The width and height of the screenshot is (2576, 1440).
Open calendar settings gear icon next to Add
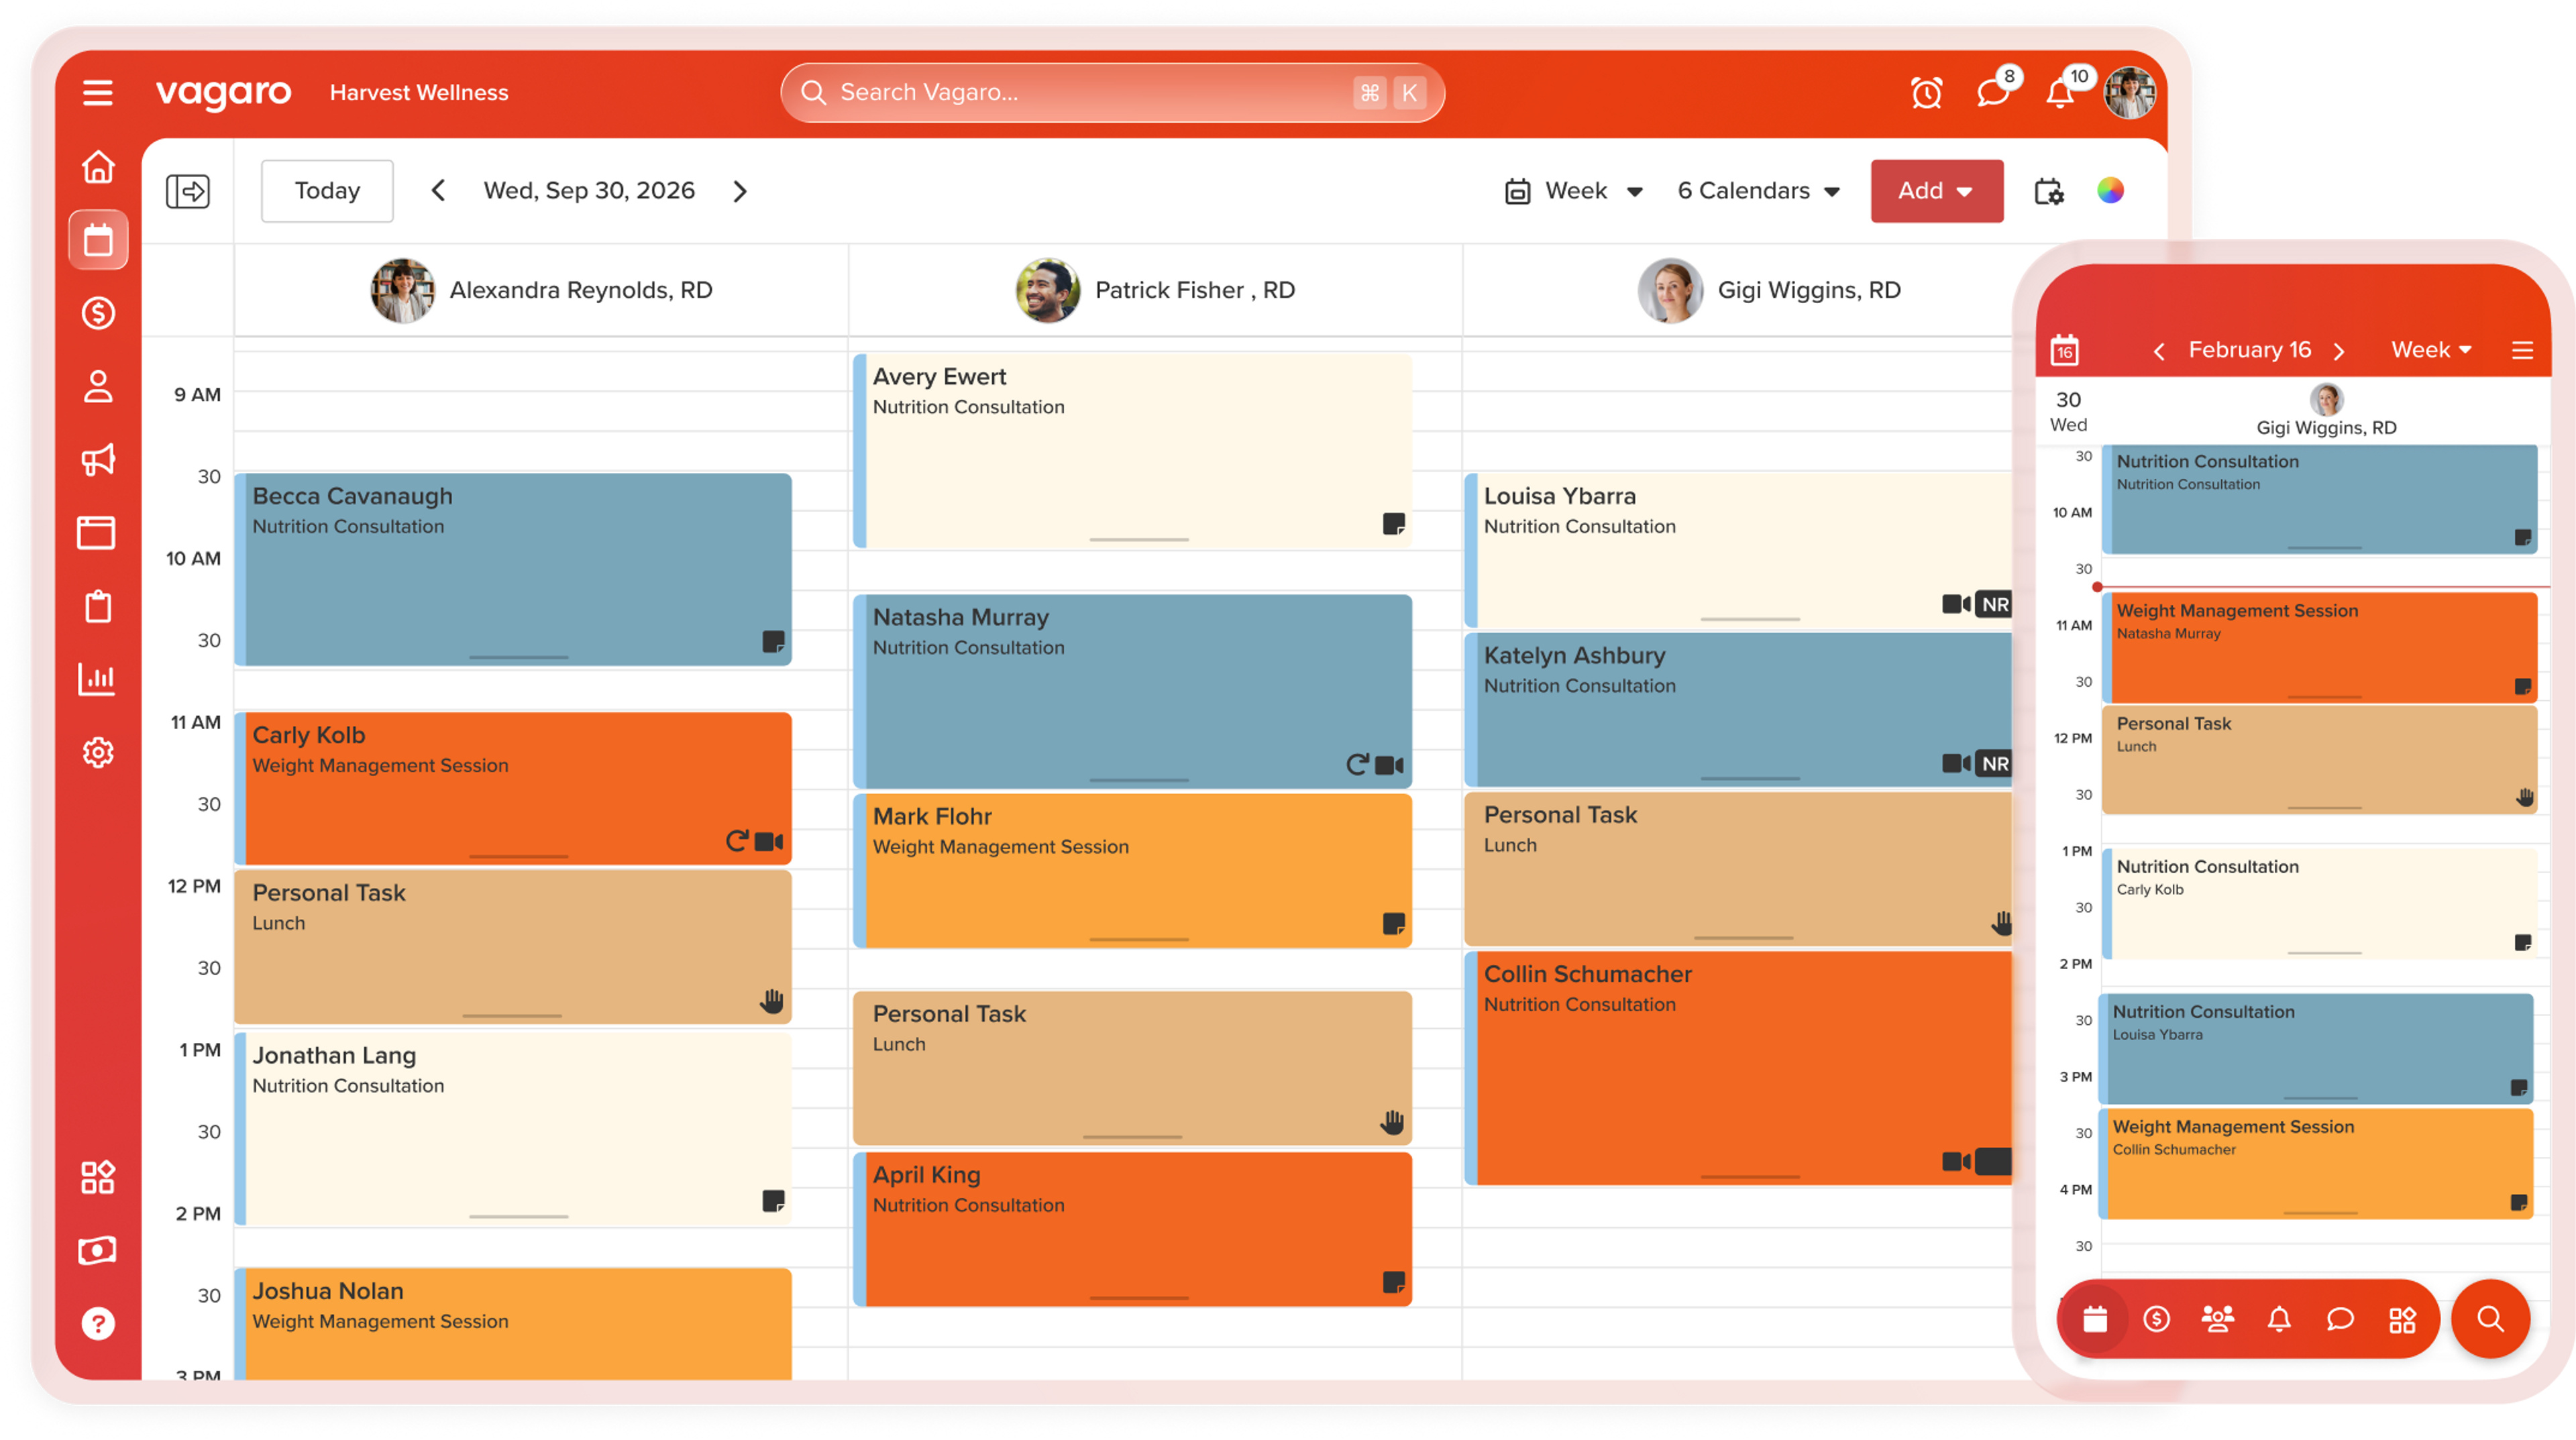point(2049,191)
